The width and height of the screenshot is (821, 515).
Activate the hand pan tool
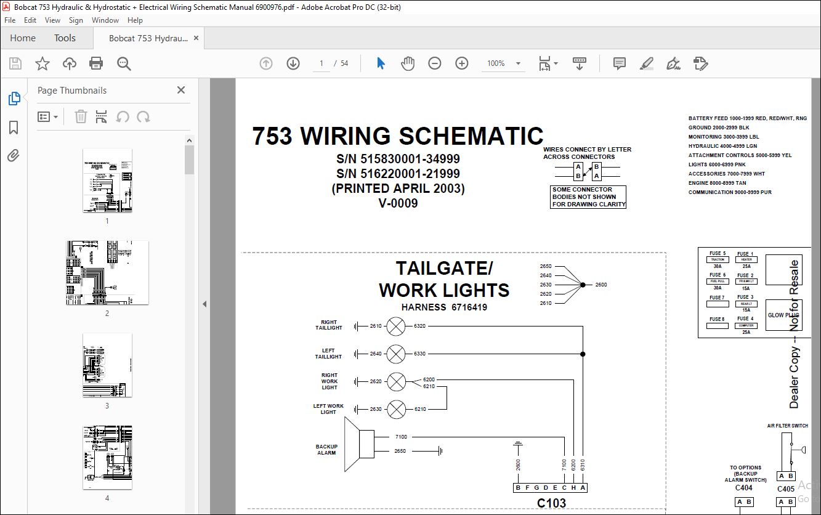pyautogui.click(x=407, y=63)
